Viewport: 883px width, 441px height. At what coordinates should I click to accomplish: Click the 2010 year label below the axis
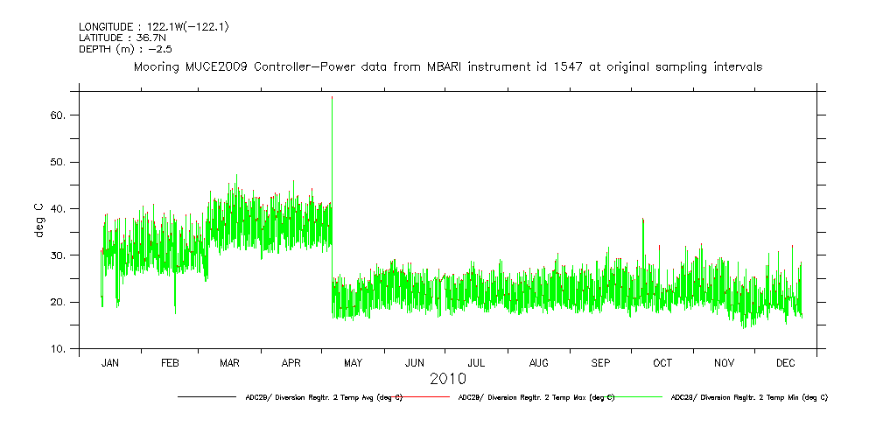tap(447, 379)
